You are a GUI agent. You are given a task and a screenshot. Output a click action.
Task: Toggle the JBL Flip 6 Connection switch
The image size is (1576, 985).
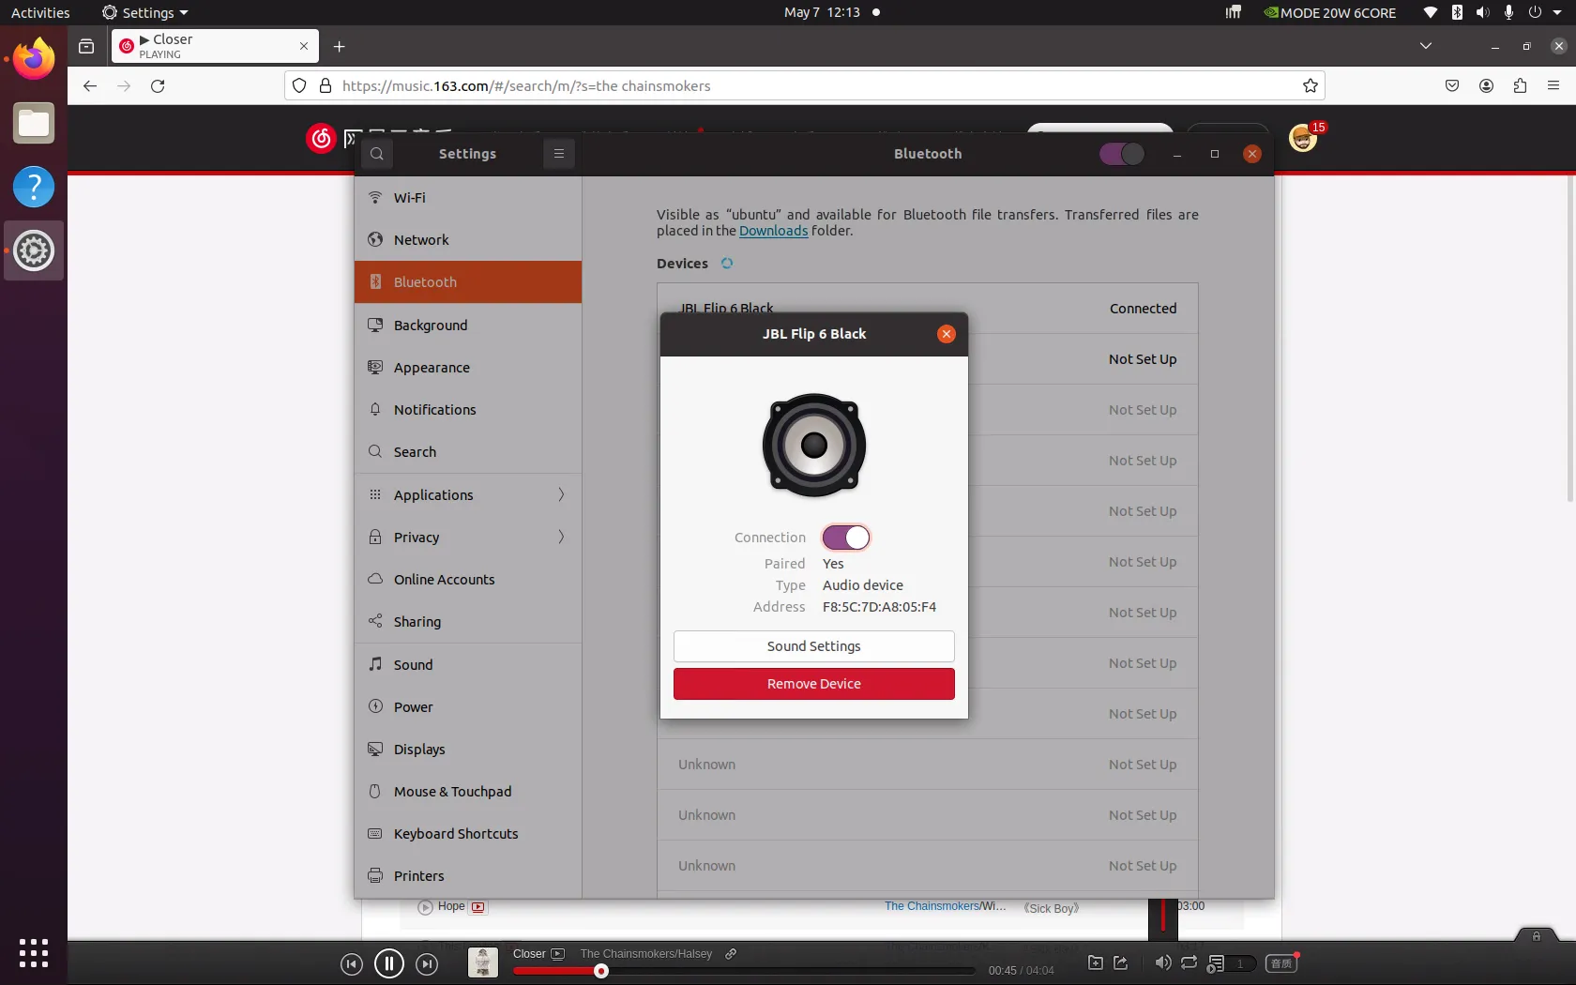(x=846, y=538)
